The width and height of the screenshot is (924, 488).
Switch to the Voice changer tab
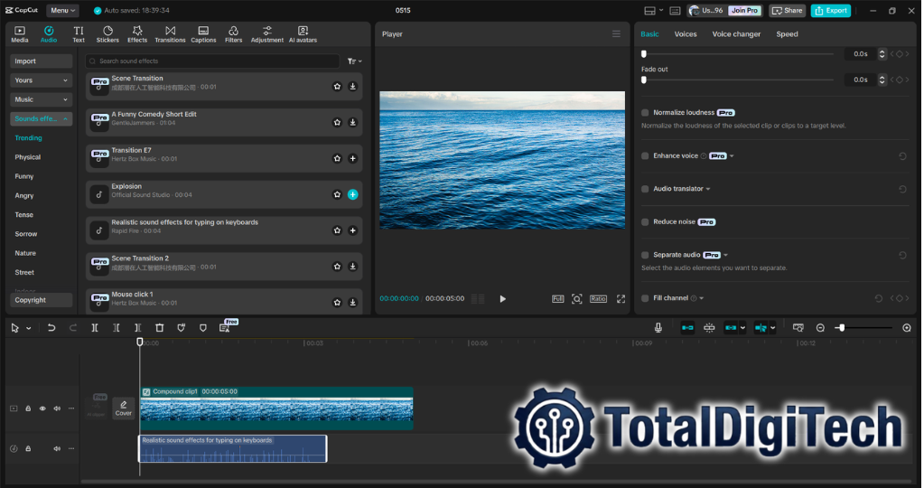(x=736, y=34)
